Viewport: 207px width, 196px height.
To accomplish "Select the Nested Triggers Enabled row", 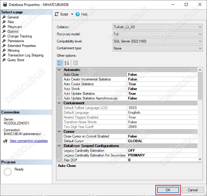I will tap(130, 117).
